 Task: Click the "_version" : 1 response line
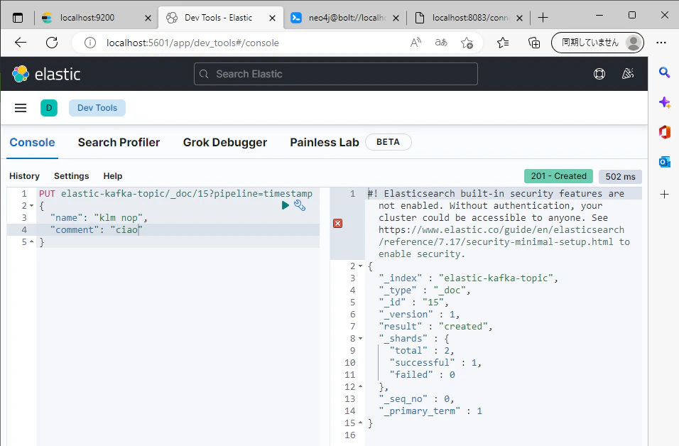[419, 315]
